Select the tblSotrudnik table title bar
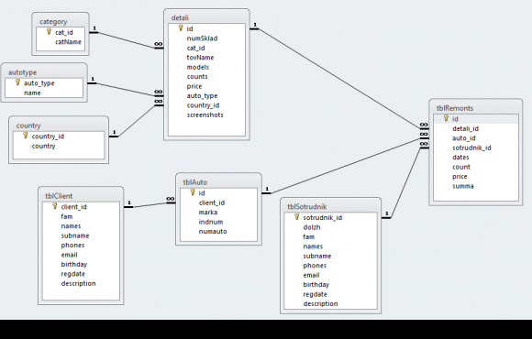Screen dimensions: 532x339 tap(330, 206)
